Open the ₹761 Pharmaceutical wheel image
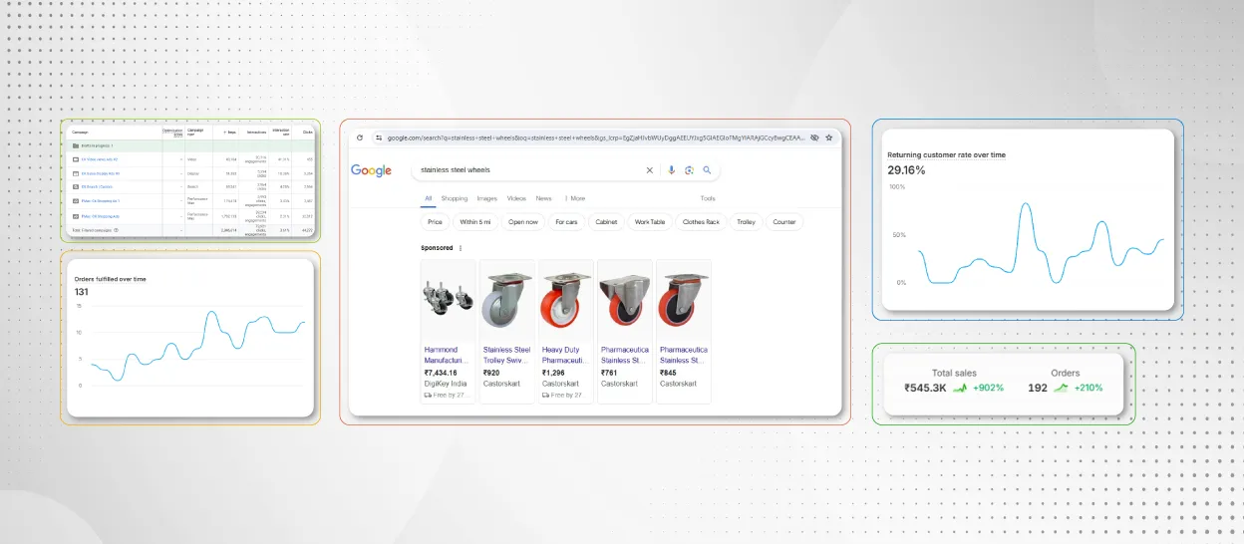The height and width of the screenshot is (544, 1244). pyautogui.click(x=625, y=301)
